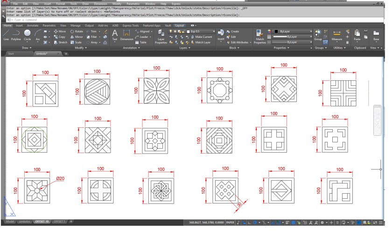Open the Parametric ribbon tab
The width and height of the screenshot is (392, 231).
click(x=49, y=26)
